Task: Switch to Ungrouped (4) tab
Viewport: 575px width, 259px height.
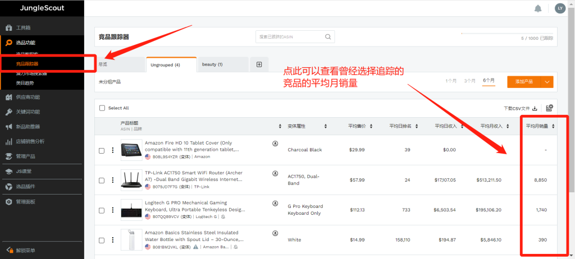Action: [171, 64]
